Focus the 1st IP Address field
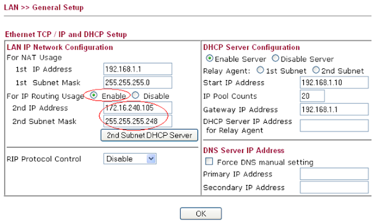Image resolution: width=372 pixels, height=222 pixels. [x=138, y=69]
